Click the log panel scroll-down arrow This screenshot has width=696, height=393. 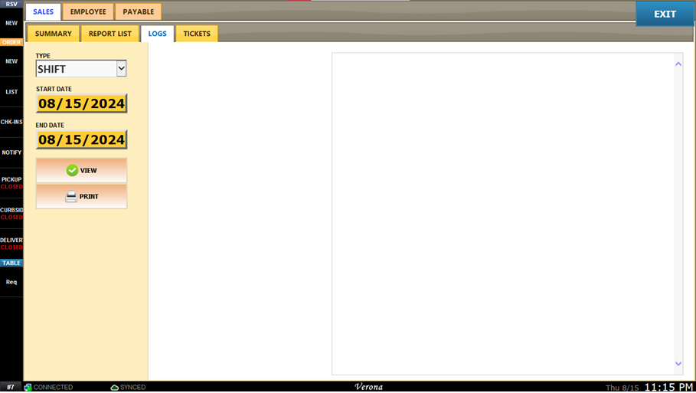(678, 364)
